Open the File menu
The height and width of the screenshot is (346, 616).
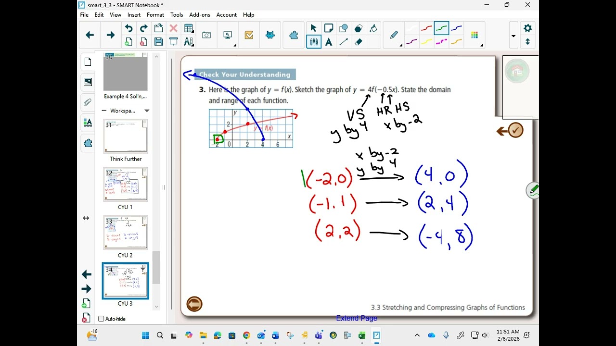84,15
